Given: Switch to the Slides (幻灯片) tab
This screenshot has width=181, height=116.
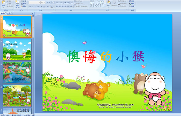Looking at the screenshot, I should (3, 13).
